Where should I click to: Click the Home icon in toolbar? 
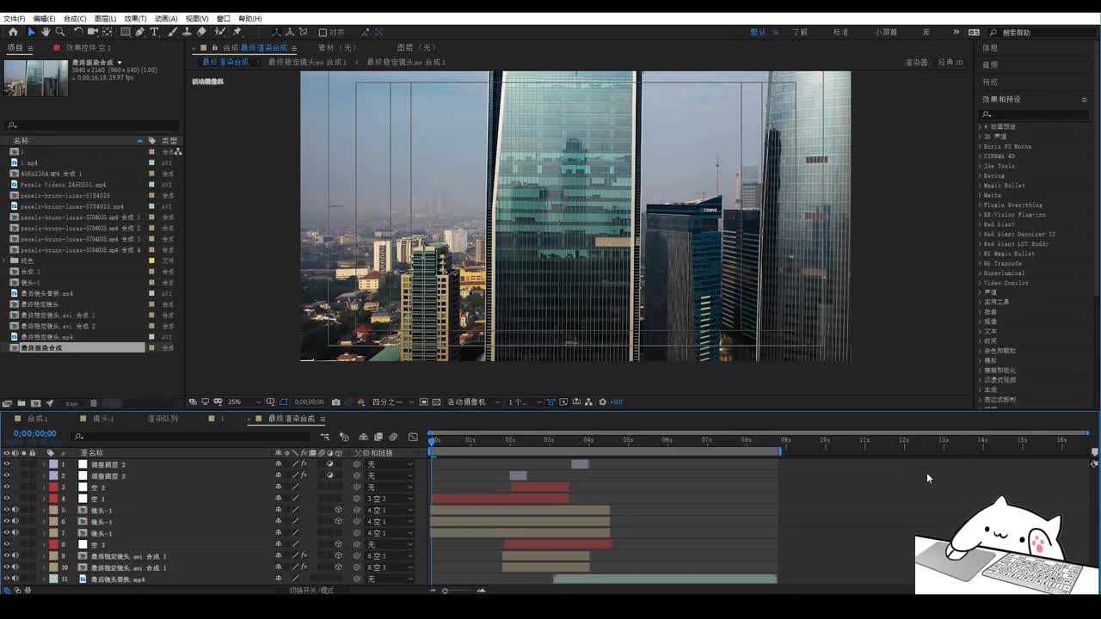13,32
